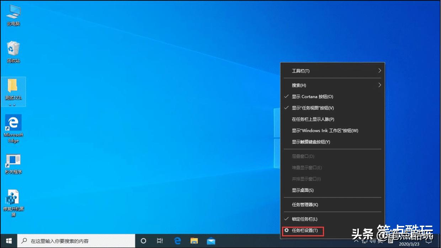The height and width of the screenshot is (248, 441).
Task: Launch the Mail app from the taskbar
Action: click(x=211, y=241)
